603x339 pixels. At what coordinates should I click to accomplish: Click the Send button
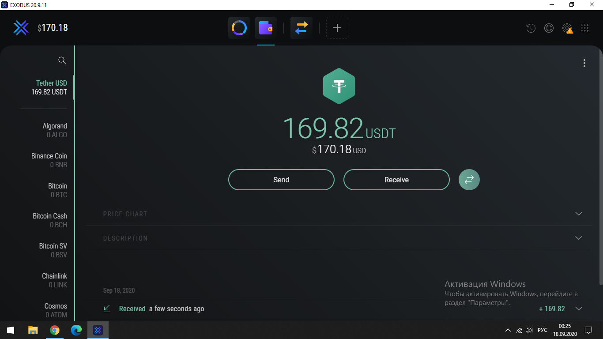tap(281, 180)
